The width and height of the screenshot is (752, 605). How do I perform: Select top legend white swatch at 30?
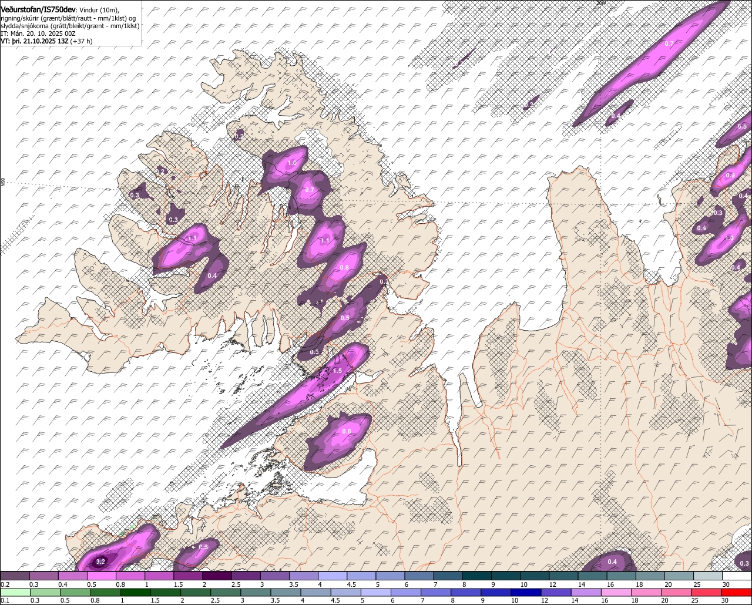click(737, 576)
